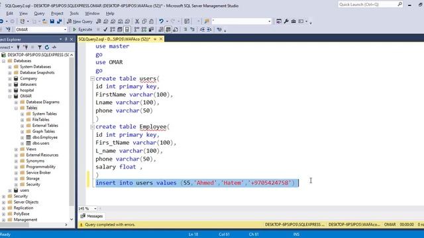Collapse the Databases tree node
The height and width of the screenshot is (238, 424).
coord(3,61)
